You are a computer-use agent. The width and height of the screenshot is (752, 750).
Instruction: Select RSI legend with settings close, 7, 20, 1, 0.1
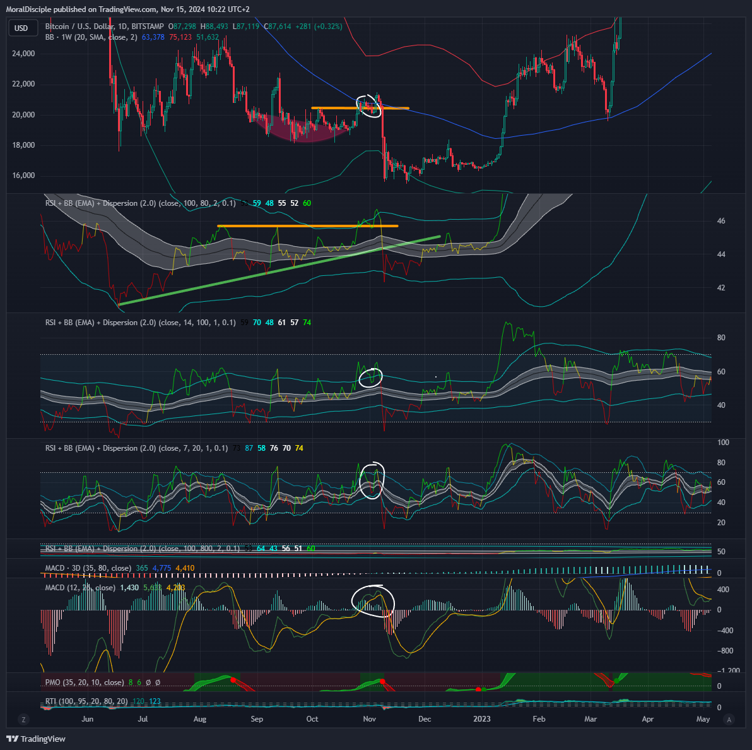pos(136,448)
